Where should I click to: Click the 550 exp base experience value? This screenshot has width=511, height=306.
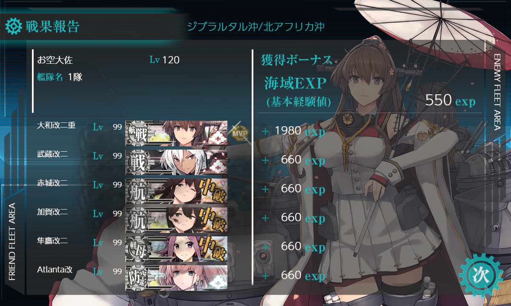point(451,101)
